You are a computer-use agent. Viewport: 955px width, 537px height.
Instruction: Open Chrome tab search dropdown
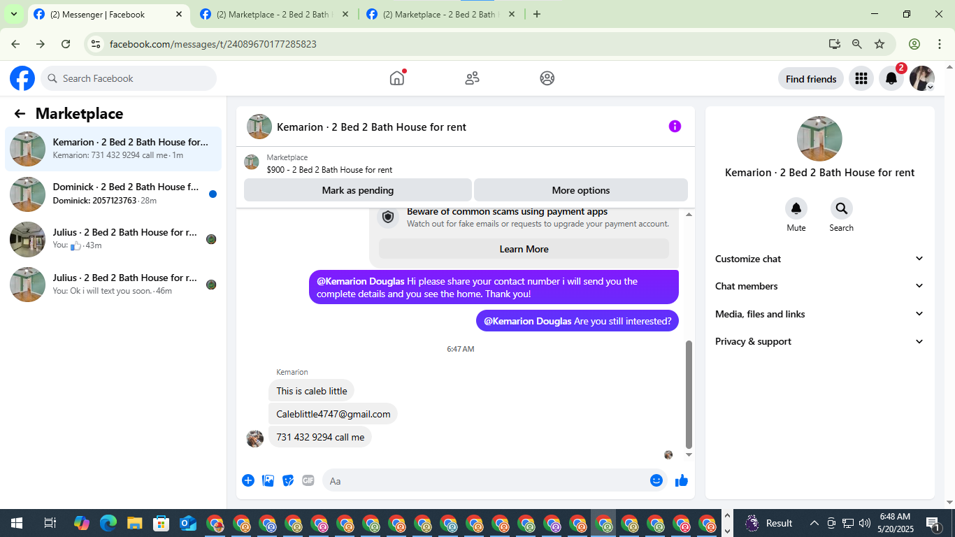click(x=13, y=14)
